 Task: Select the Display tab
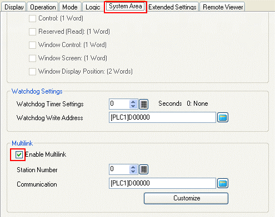tap(14, 7)
